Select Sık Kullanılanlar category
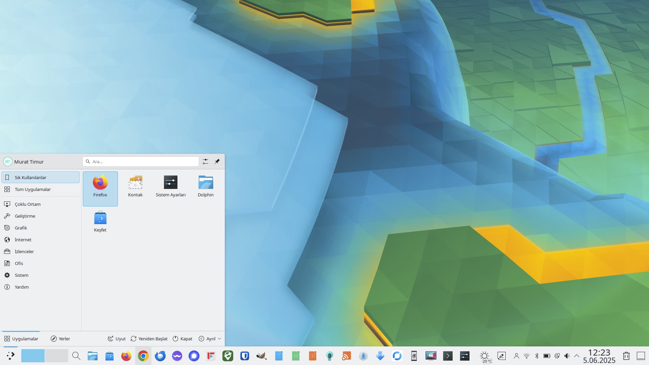The width and height of the screenshot is (649, 365). [41, 177]
